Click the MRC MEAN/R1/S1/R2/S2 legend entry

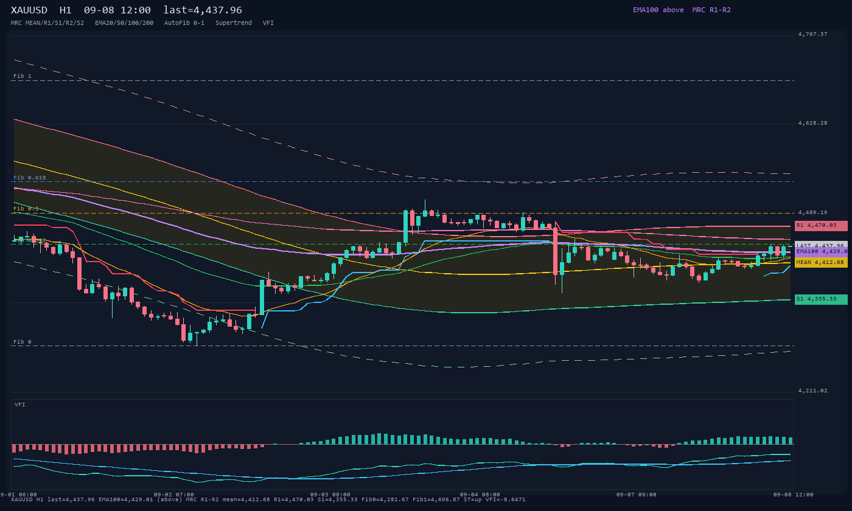coord(47,23)
